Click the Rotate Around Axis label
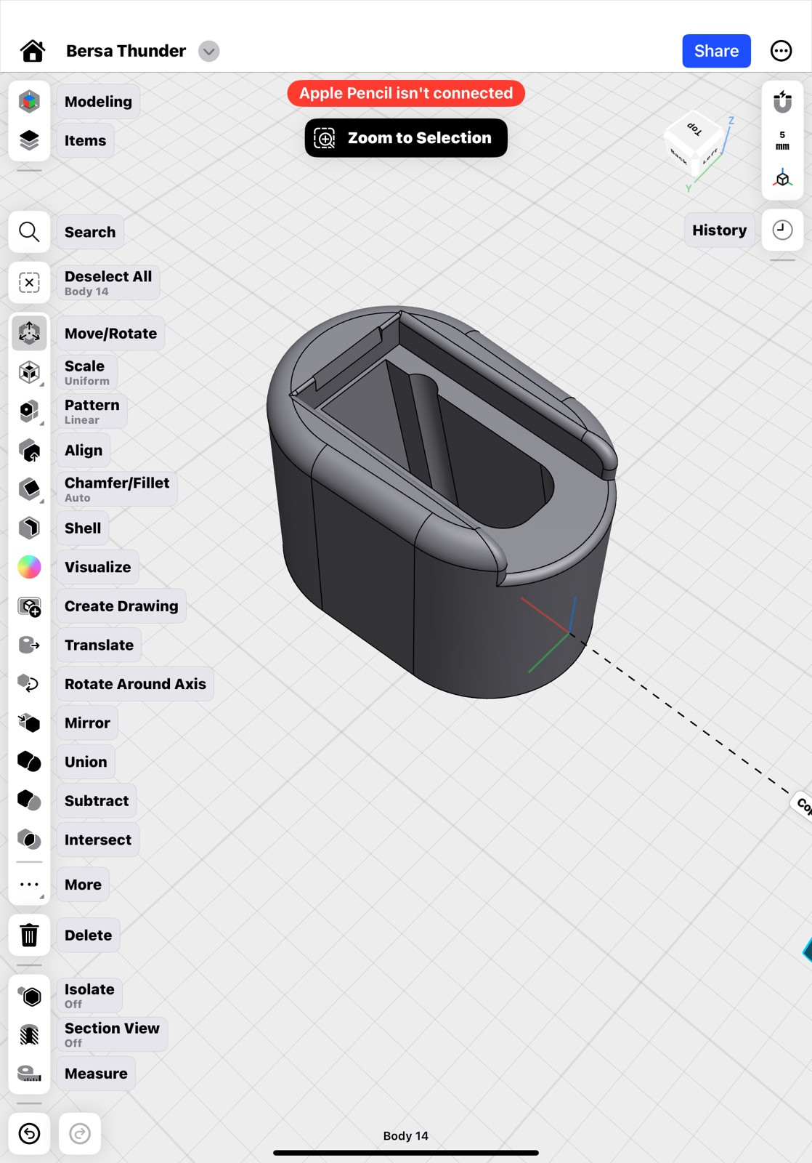 [135, 684]
